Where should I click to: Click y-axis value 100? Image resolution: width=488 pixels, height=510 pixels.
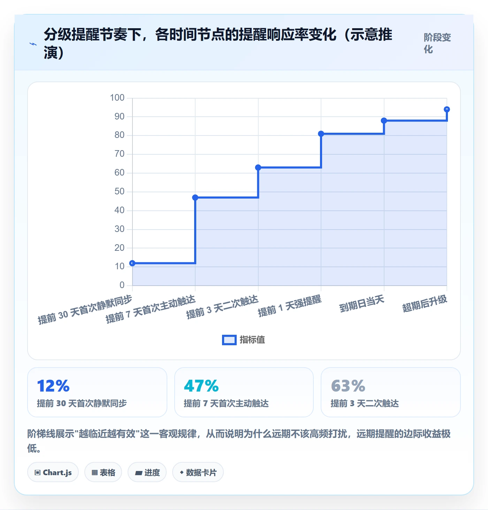pyautogui.click(x=117, y=98)
